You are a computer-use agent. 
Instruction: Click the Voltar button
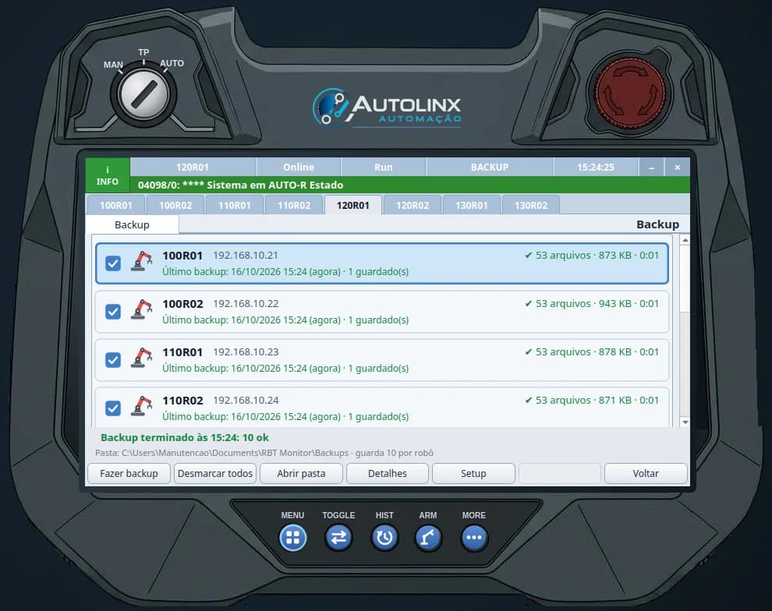click(646, 473)
